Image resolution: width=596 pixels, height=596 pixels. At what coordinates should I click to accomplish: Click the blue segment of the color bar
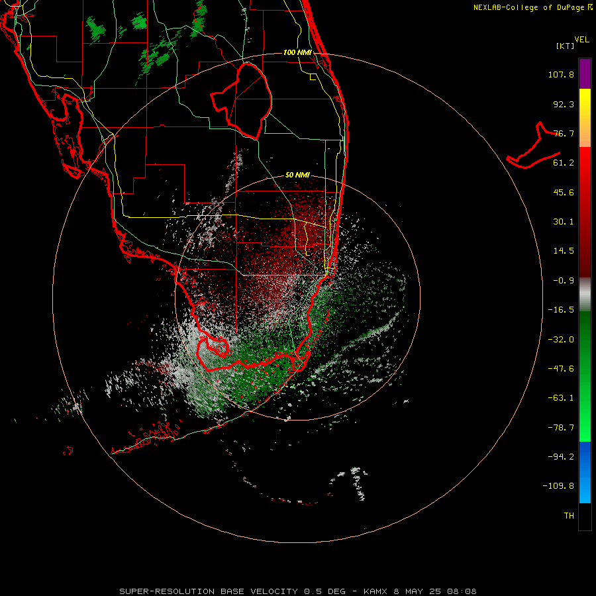pyautogui.click(x=585, y=472)
